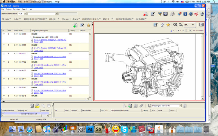This screenshot has height=136, width=218.
Task: Click the notes icon above parts list
Action: [x=82, y=25]
